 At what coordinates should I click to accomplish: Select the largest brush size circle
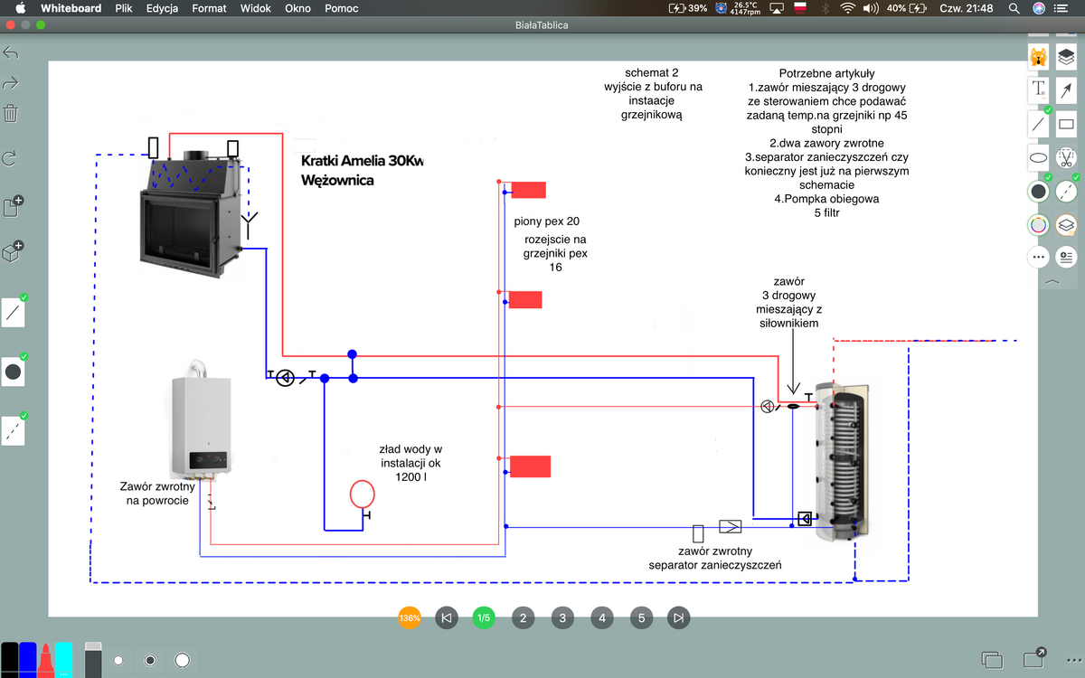click(183, 661)
